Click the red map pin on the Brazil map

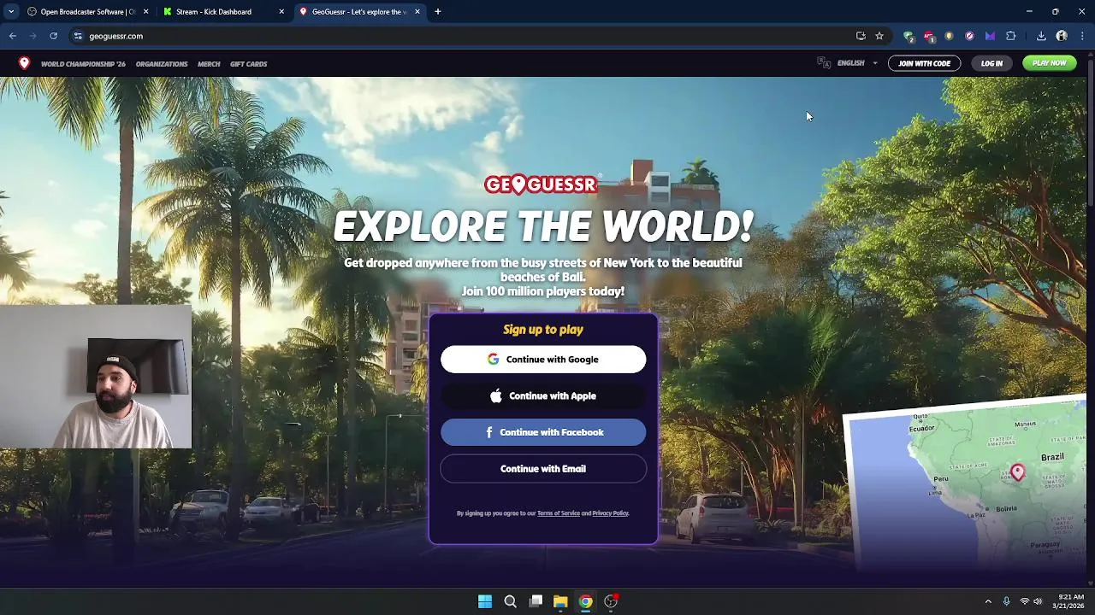tap(1017, 472)
